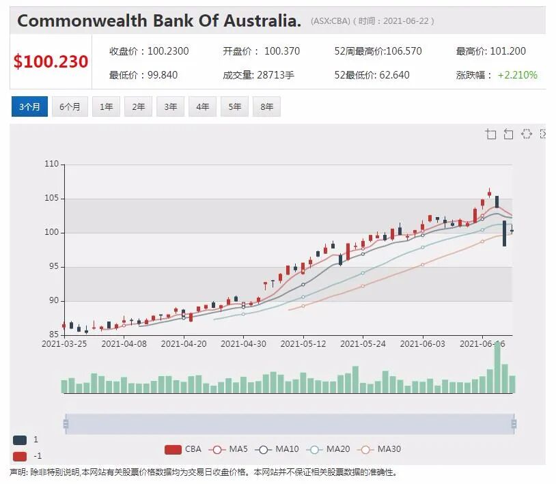The width and height of the screenshot is (556, 484).
Task: Click the 95 y-axis label
Action: tap(53, 266)
